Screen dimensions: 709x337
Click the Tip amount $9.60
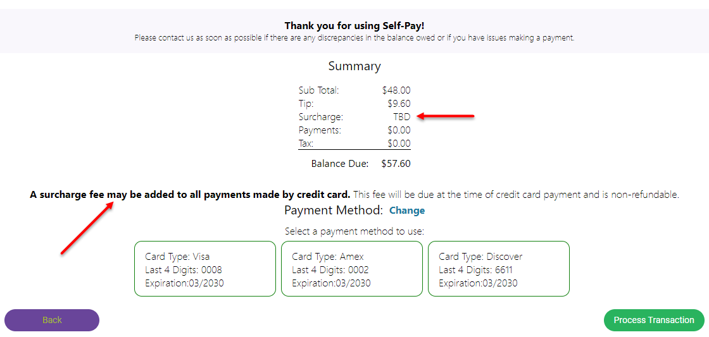pyautogui.click(x=399, y=104)
